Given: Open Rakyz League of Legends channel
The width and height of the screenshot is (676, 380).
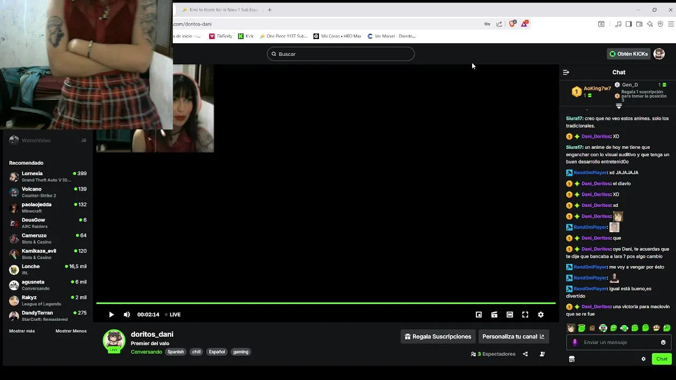Looking at the screenshot, I should [x=48, y=300].
